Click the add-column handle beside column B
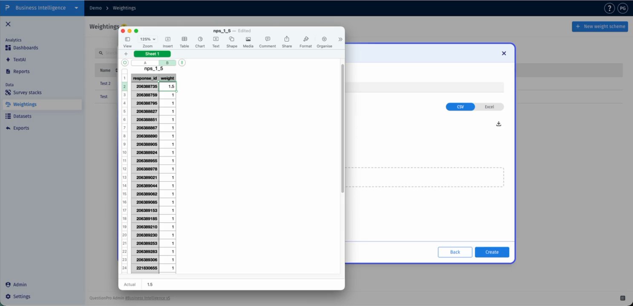This screenshot has height=306, width=633. pyautogui.click(x=182, y=62)
